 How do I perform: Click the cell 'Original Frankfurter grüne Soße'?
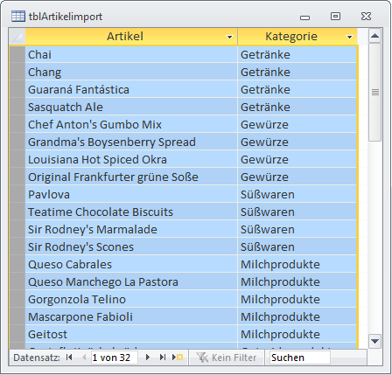tap(131, 177)
